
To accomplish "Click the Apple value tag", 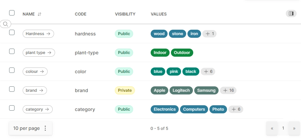I will [159, 90].
